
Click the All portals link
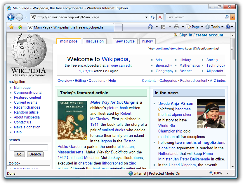coord(215,71)
